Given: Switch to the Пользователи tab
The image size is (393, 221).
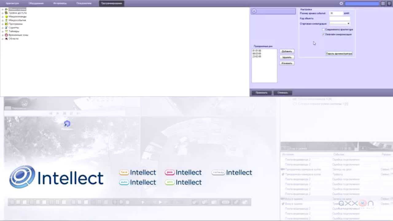Looking at the screenshot, I should click(84, 3).
